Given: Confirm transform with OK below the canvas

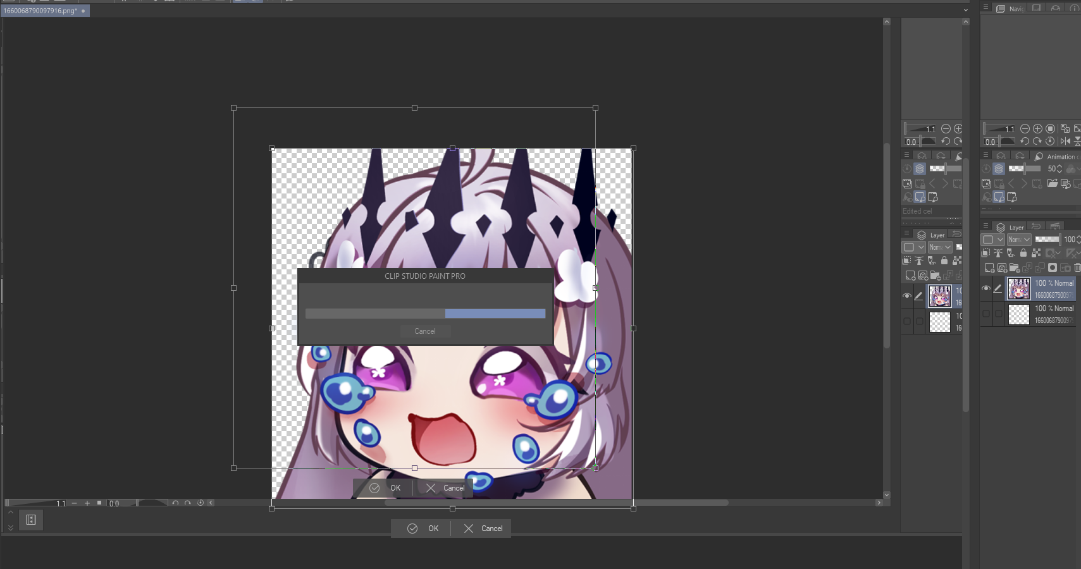Looking at the screenshot, I should pyautogui.click(x=423, y=529).
